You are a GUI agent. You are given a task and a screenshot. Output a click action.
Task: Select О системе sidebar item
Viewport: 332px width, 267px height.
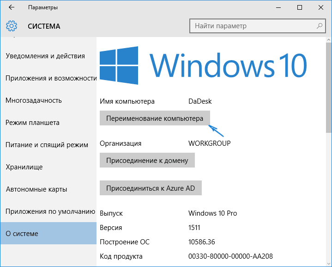[48, 234]
